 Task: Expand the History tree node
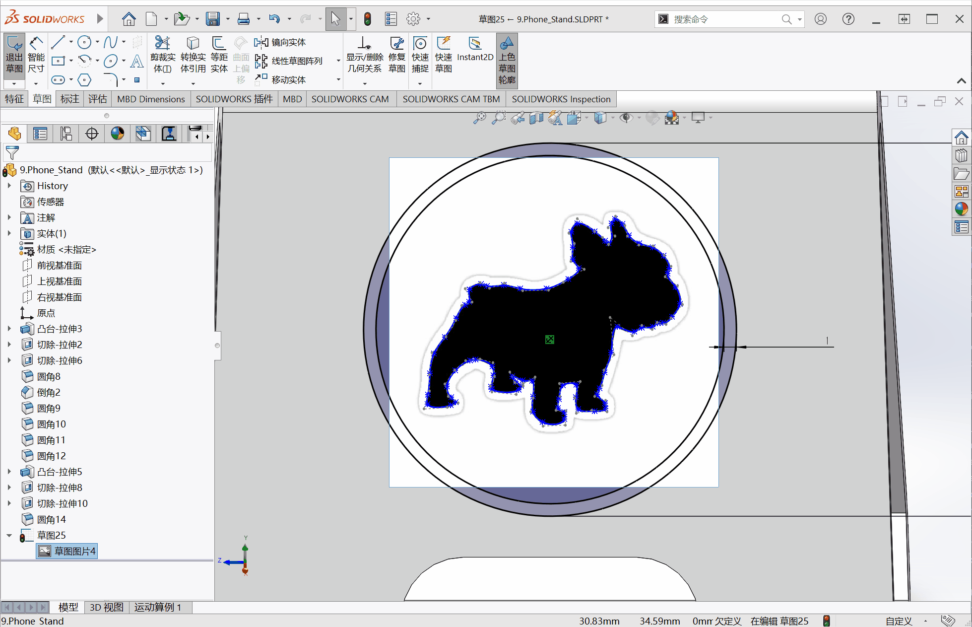[9, 186]
